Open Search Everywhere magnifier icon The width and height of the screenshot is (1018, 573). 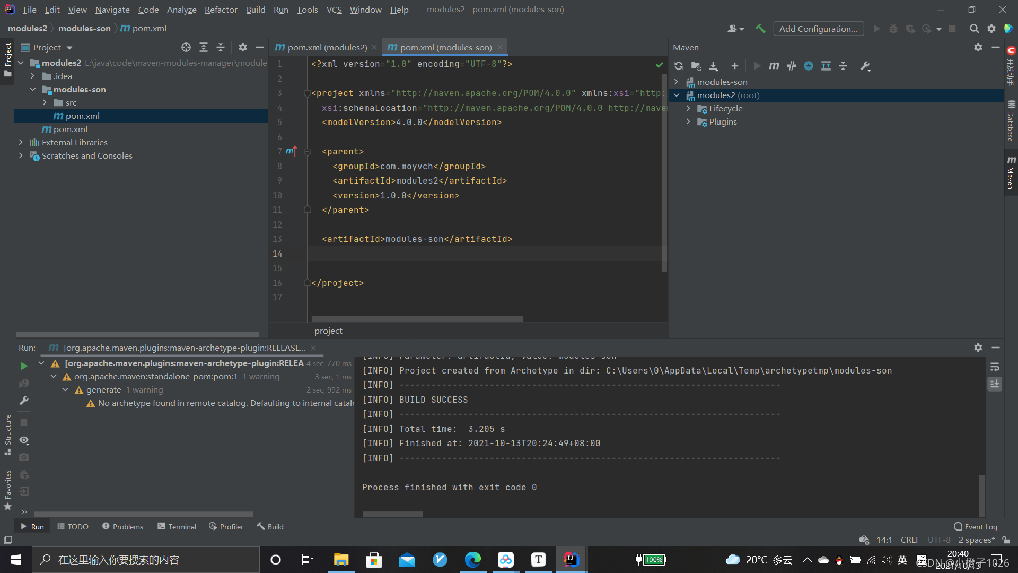point(974,29)
